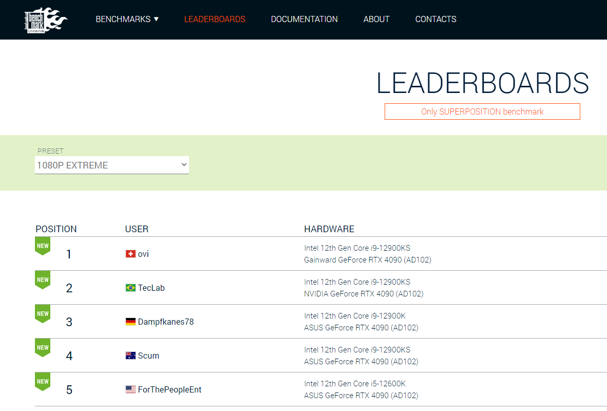This screenshot has width=607, height=411.
Task: Click the Germany flag next to Dampfkanes78
Action: pyautogui.click(x=130, y=322)
